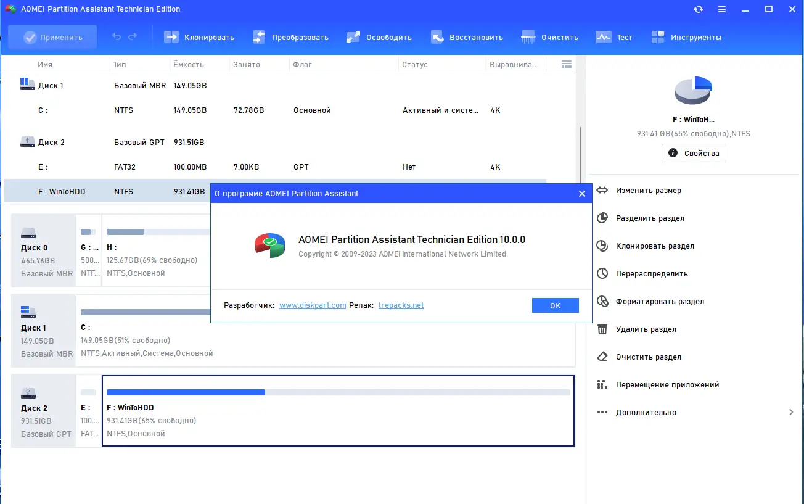Show drive Свойства properties
The height and width of the screenshot is (504, 804).
pos(693,152)
